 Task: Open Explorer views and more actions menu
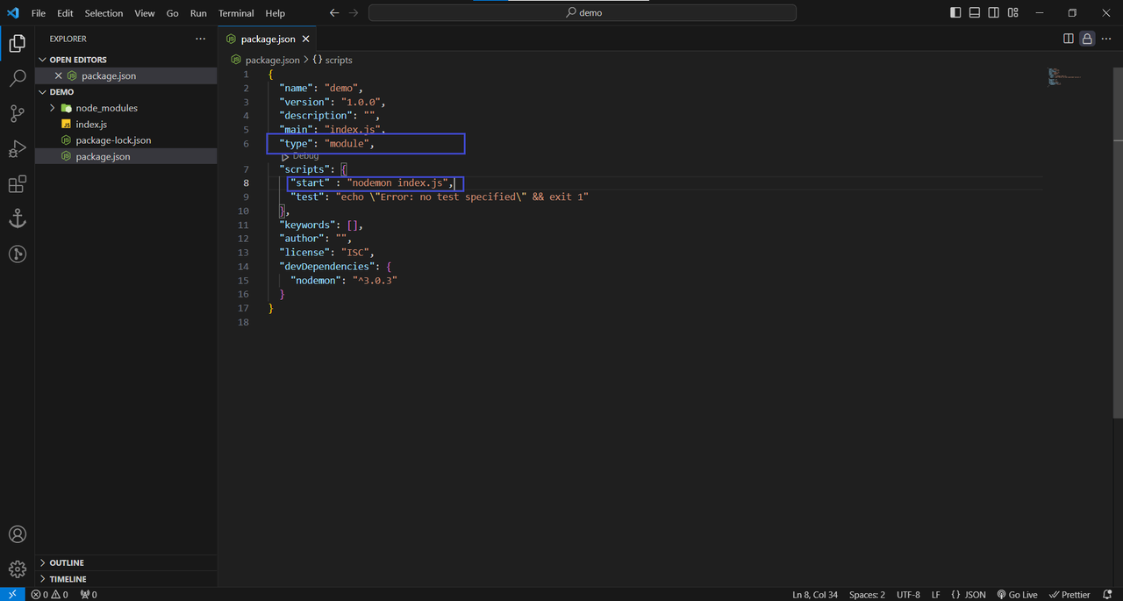pyautogui.click(x=201, y=39)
